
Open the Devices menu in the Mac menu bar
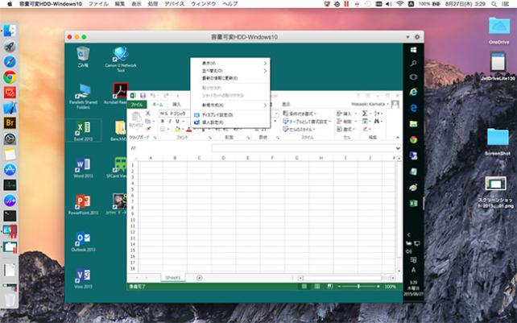[x=175, y=4]
